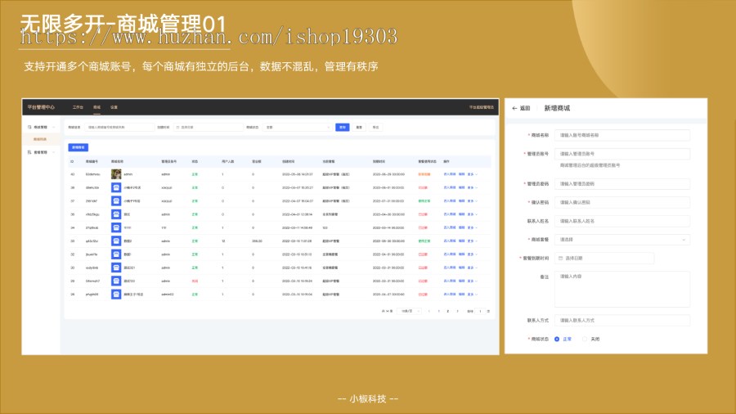
Task: Open the 工作台 top navigation tab
Action: point(78,107)
